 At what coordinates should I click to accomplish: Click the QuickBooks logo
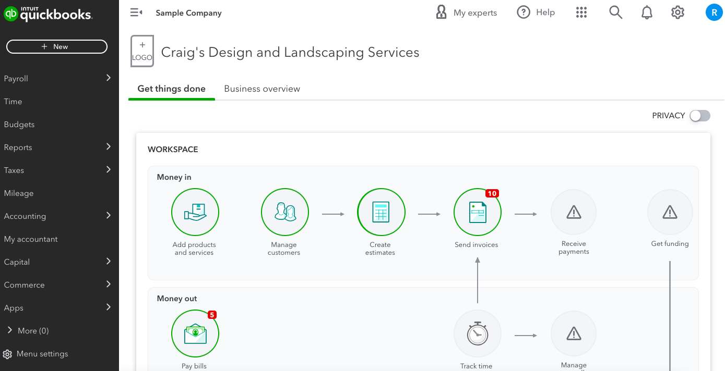click(48, 14)
